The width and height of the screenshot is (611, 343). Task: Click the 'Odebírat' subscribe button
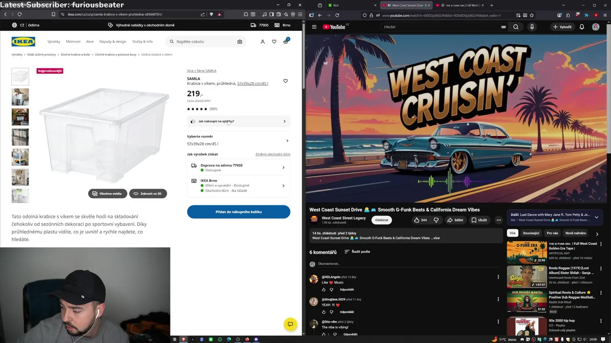coord(381,220)
